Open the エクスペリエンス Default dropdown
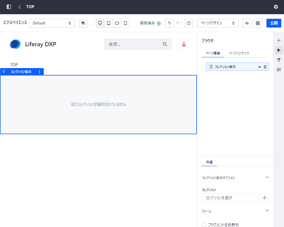Viewport: 284px width, 227px height. tap(52, 23)
